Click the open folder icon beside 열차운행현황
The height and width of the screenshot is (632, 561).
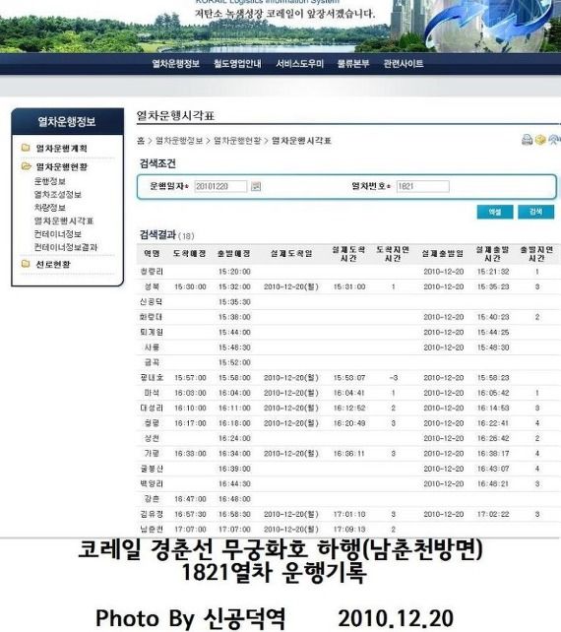tap(26, 166)
